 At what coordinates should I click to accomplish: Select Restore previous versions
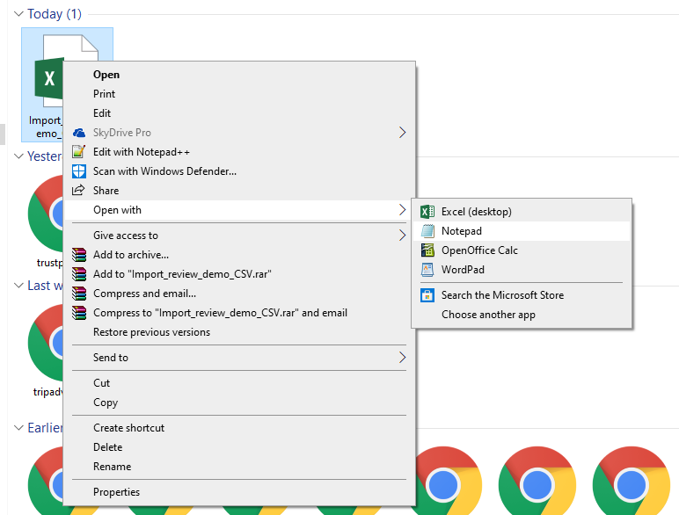pos(239,332)
